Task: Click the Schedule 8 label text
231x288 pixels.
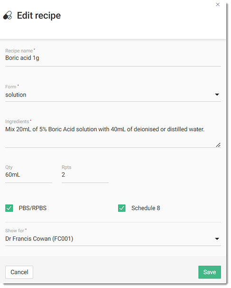Action: [x=146, y=208]
